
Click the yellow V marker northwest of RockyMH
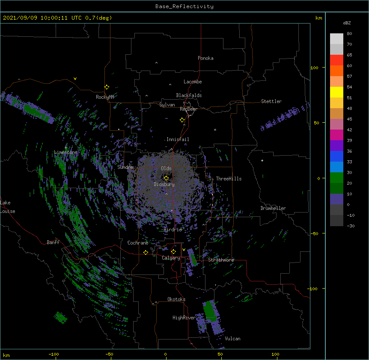click(x=75, y=79)
